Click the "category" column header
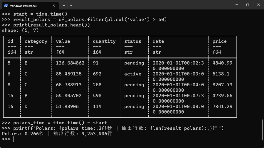The width and height of the screenshot is (264, 148). coord(36,41)
